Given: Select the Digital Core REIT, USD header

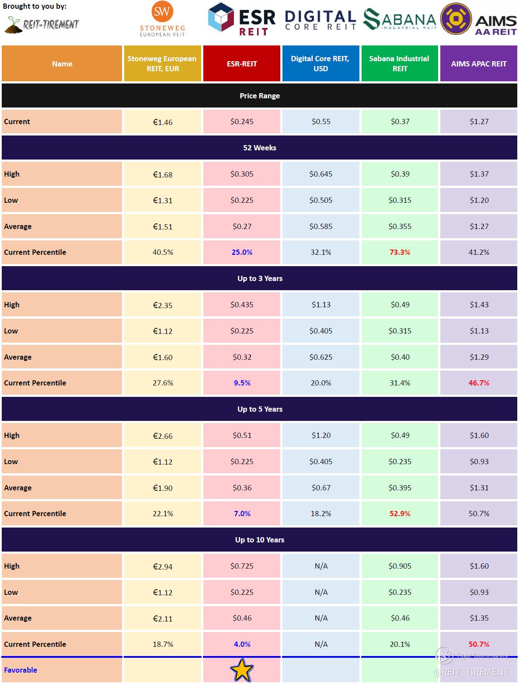Looking at the screenshot, I should coord(320,64).
